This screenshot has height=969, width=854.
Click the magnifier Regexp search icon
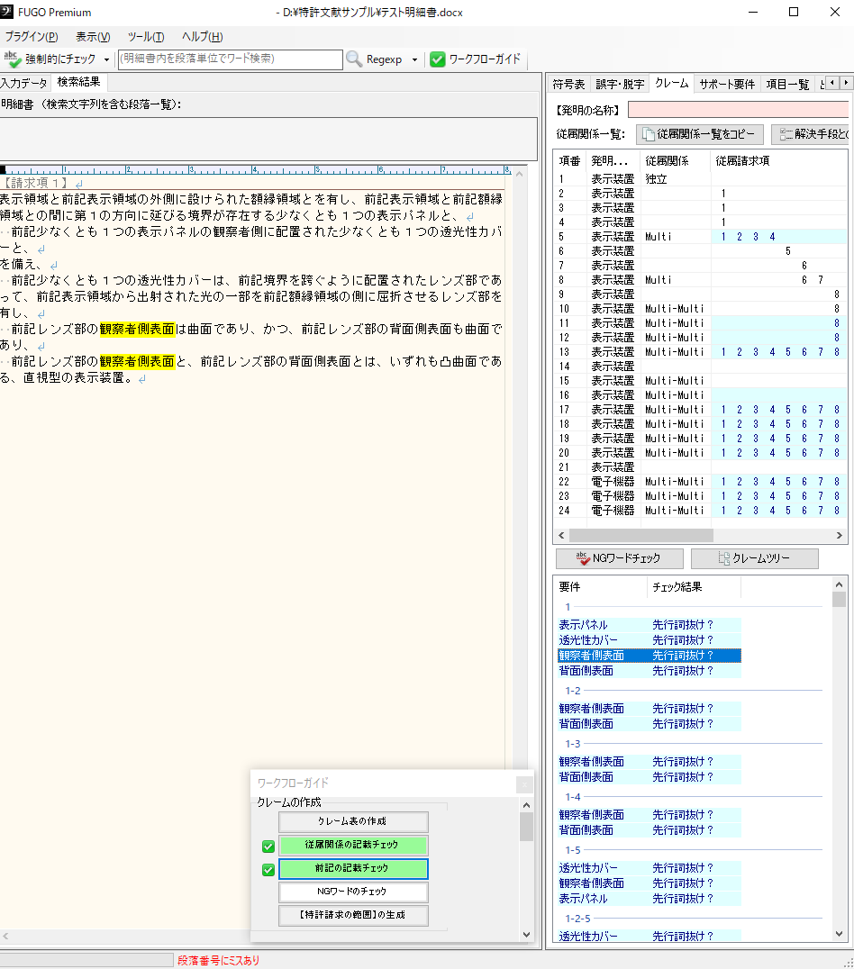[x=355, y=59]
